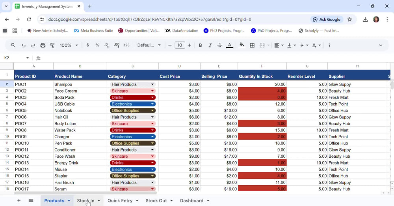This screenshot has width=394, height=206.
Task: Print the spreadsheet via printer icon
Action: [43, 45]
